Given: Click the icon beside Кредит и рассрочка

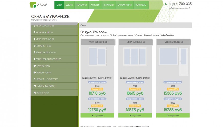Looking at the screenshot, I should click(x=35, y=79).
